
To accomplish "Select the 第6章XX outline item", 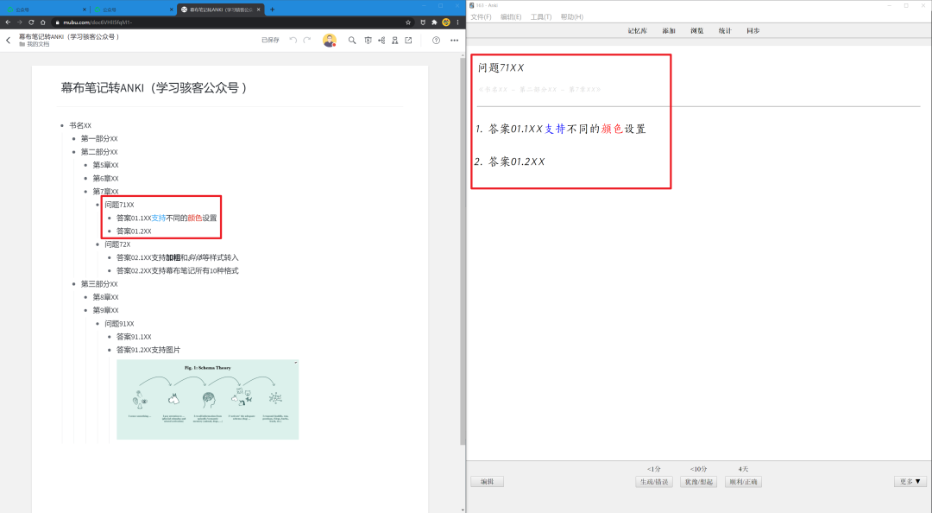I will point(105,179).
